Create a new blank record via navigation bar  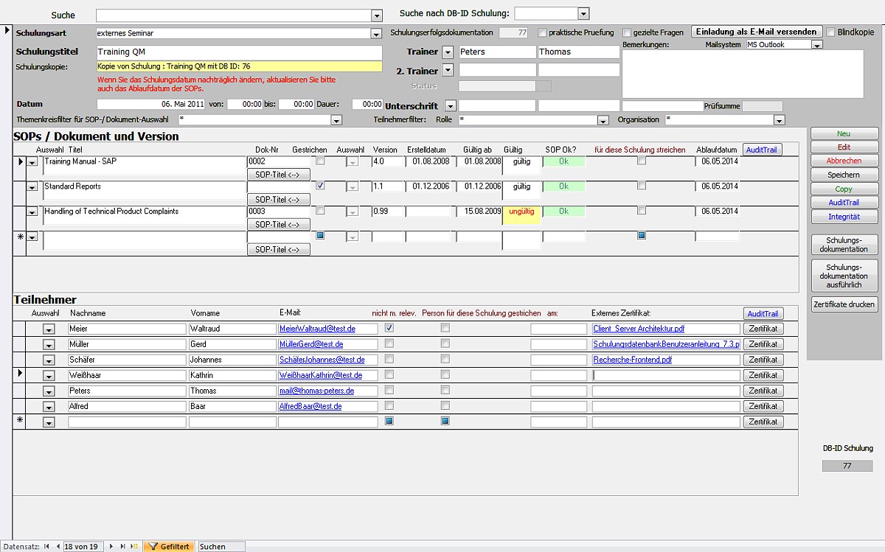133,546
